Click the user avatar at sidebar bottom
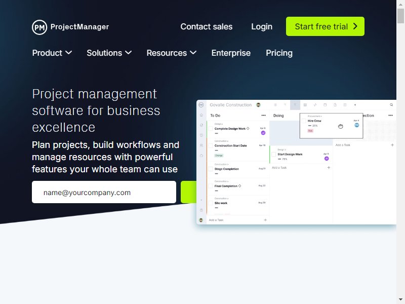 pyautogui.click(x=201, y=220)
